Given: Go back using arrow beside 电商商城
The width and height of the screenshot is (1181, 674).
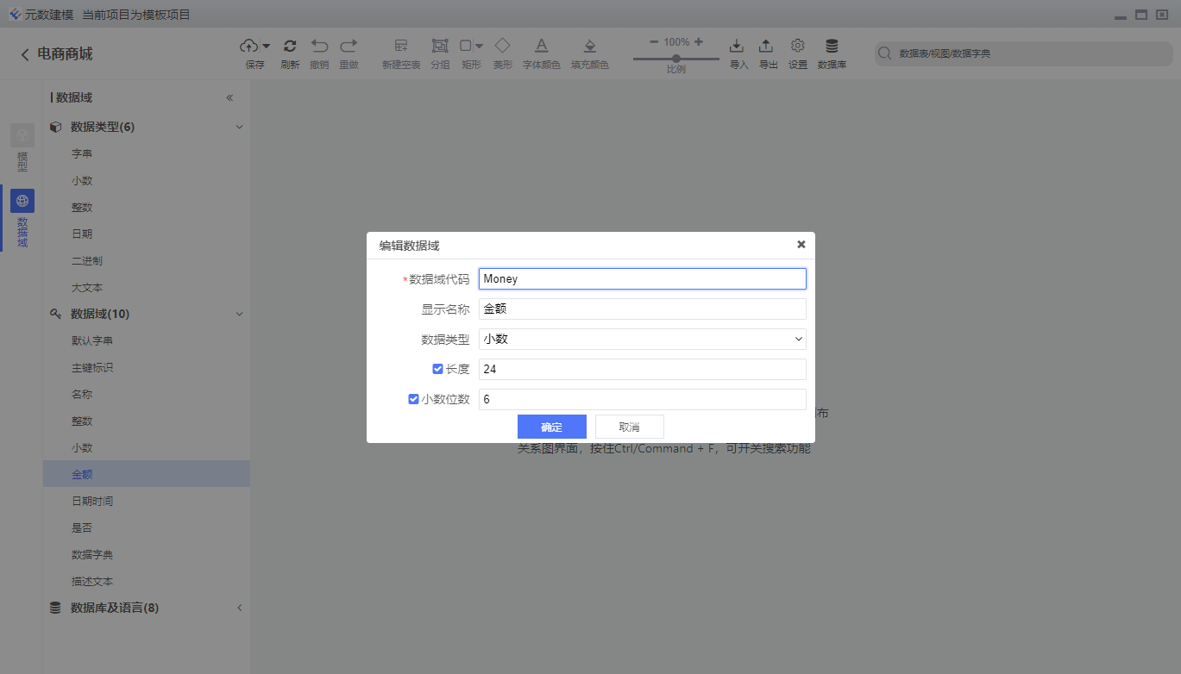Looking at the screenshot, I should pos(24,54).
